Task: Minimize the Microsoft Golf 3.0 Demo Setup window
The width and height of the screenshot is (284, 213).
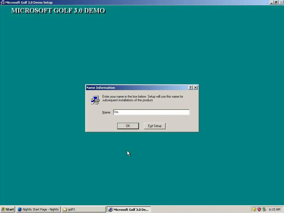Action: (x=271, y=2)
